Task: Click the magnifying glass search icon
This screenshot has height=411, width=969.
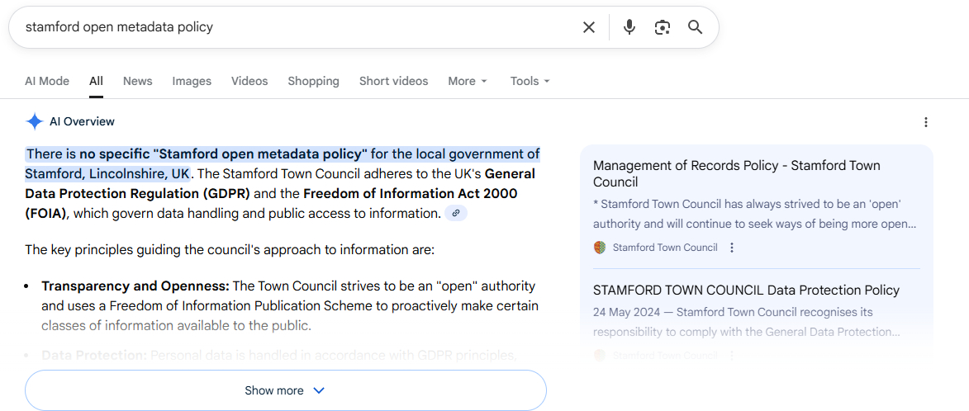Action: click(x=696, y=27)
